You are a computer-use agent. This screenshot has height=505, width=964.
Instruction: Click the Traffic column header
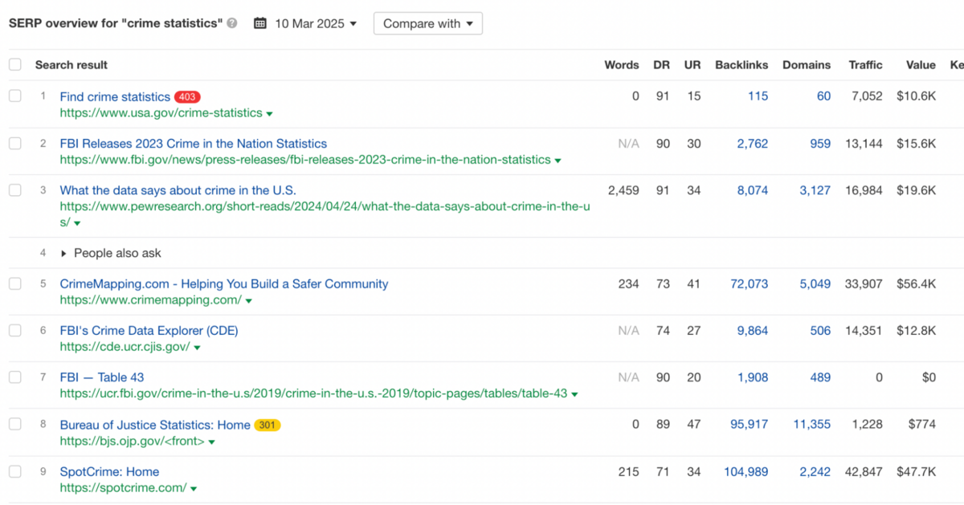pyautogui.click(x=865, y=65)
